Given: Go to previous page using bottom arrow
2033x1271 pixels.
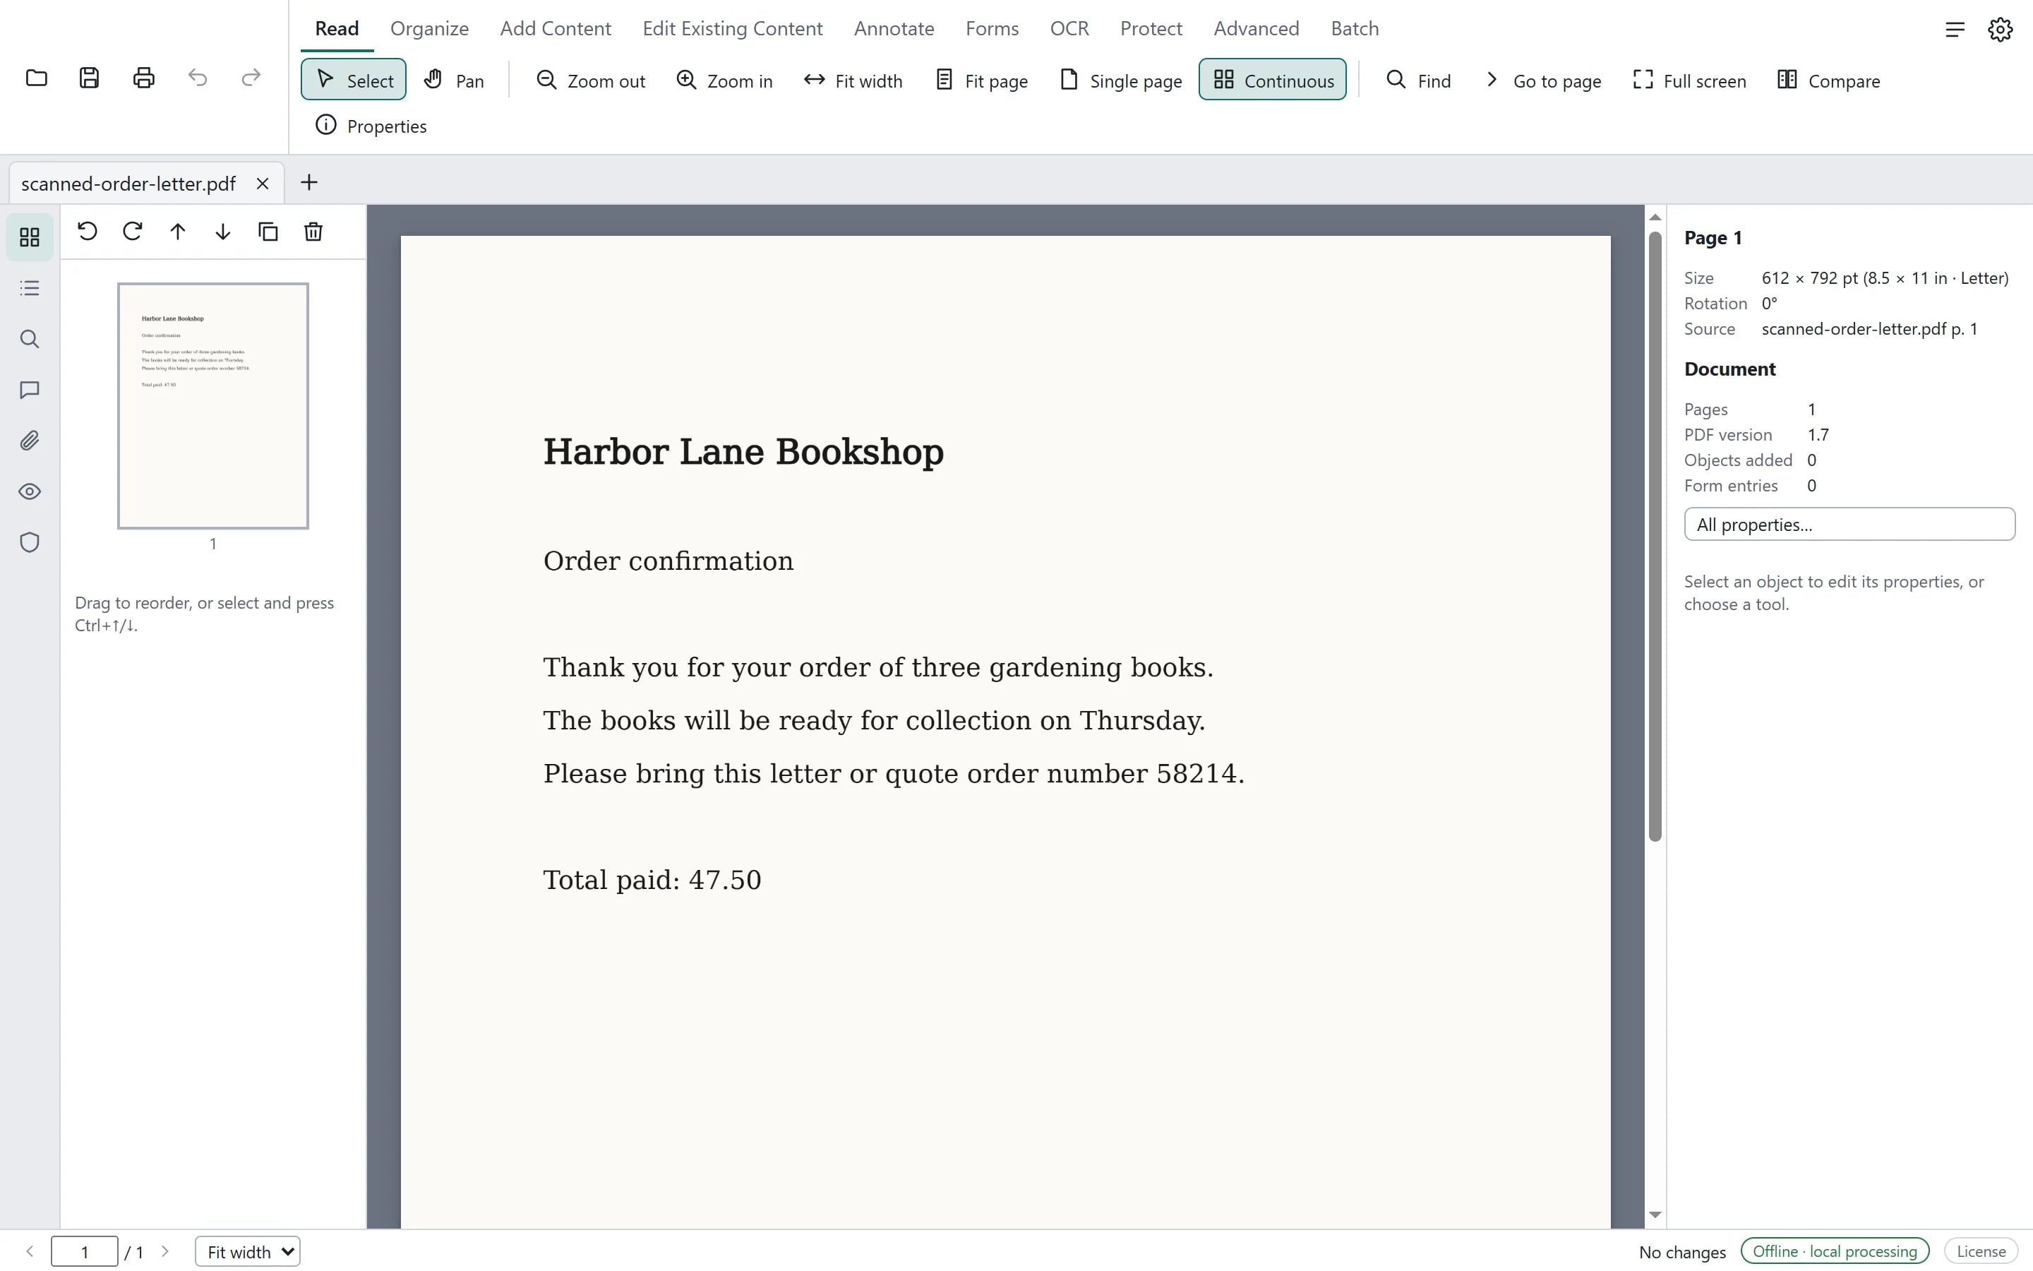Looking at the screenshot, I should [30, 1251].
